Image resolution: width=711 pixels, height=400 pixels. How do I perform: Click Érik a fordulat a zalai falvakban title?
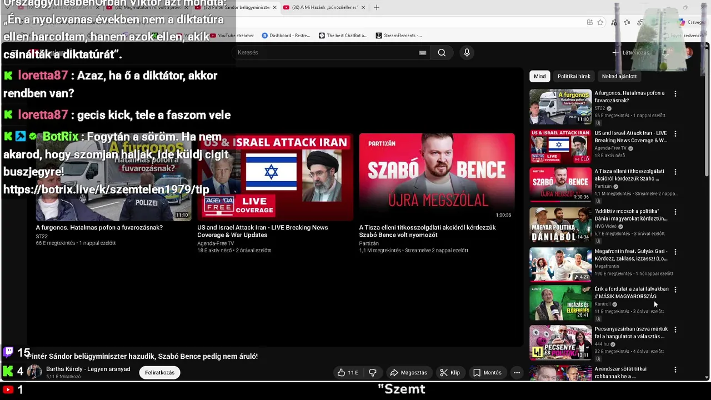point(632,293)
